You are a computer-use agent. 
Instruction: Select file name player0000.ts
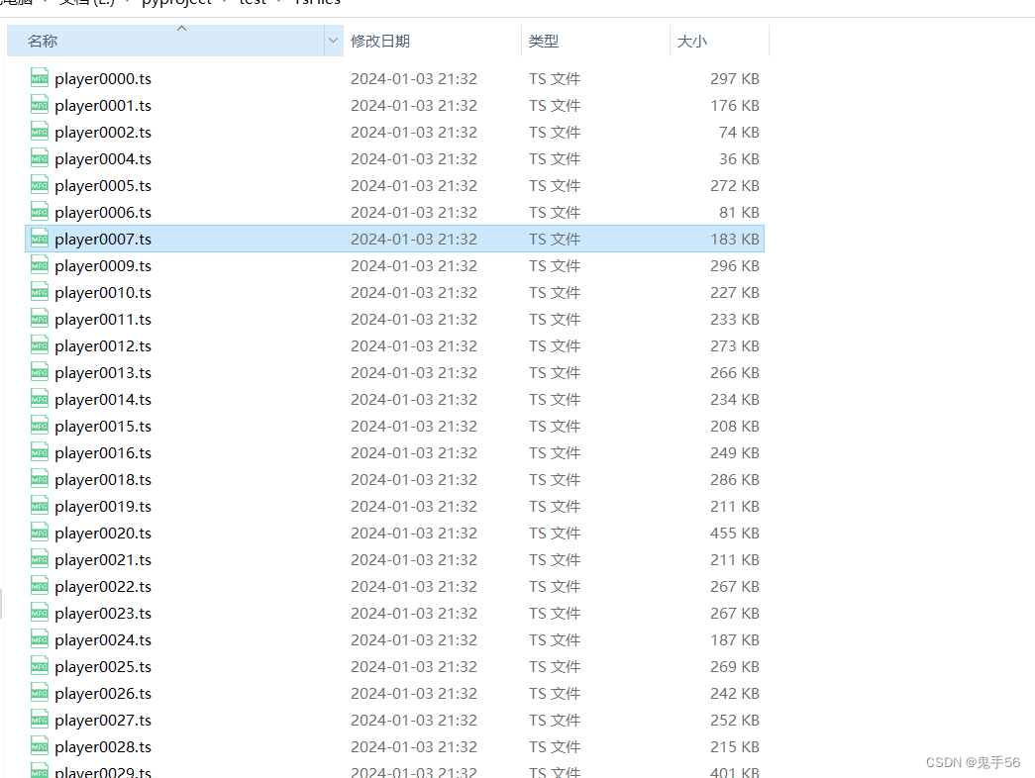[x=103, y=79]
